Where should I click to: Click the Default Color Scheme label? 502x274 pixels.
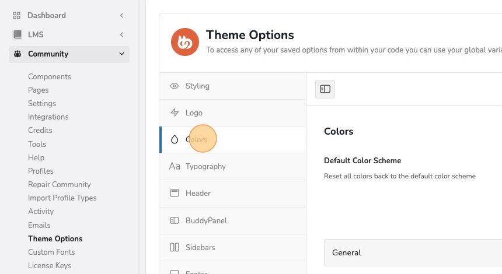point(362,160)
